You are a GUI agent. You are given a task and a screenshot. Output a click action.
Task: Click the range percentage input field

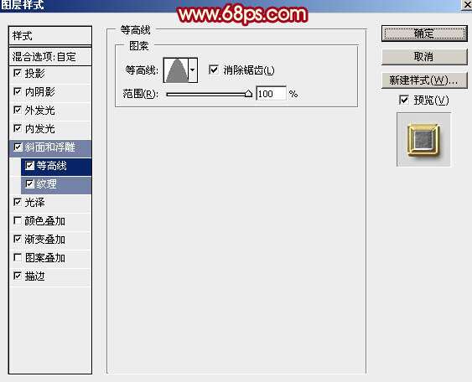coord(272,94)
